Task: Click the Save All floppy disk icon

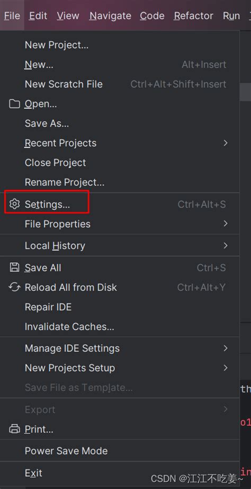Action: 14,268
